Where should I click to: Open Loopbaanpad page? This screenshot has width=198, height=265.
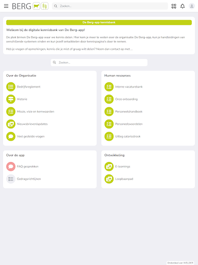click(124, 179)
